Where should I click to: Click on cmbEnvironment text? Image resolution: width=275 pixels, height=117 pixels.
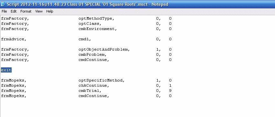tap(98, 29)
